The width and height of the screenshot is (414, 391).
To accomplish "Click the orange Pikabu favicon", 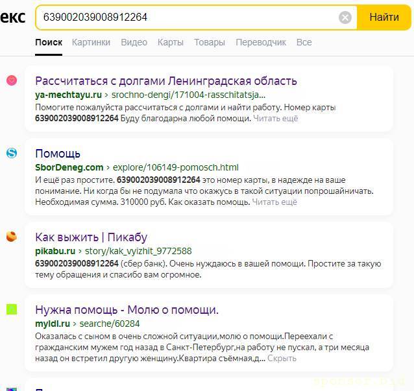I will (x=12, y=237).
